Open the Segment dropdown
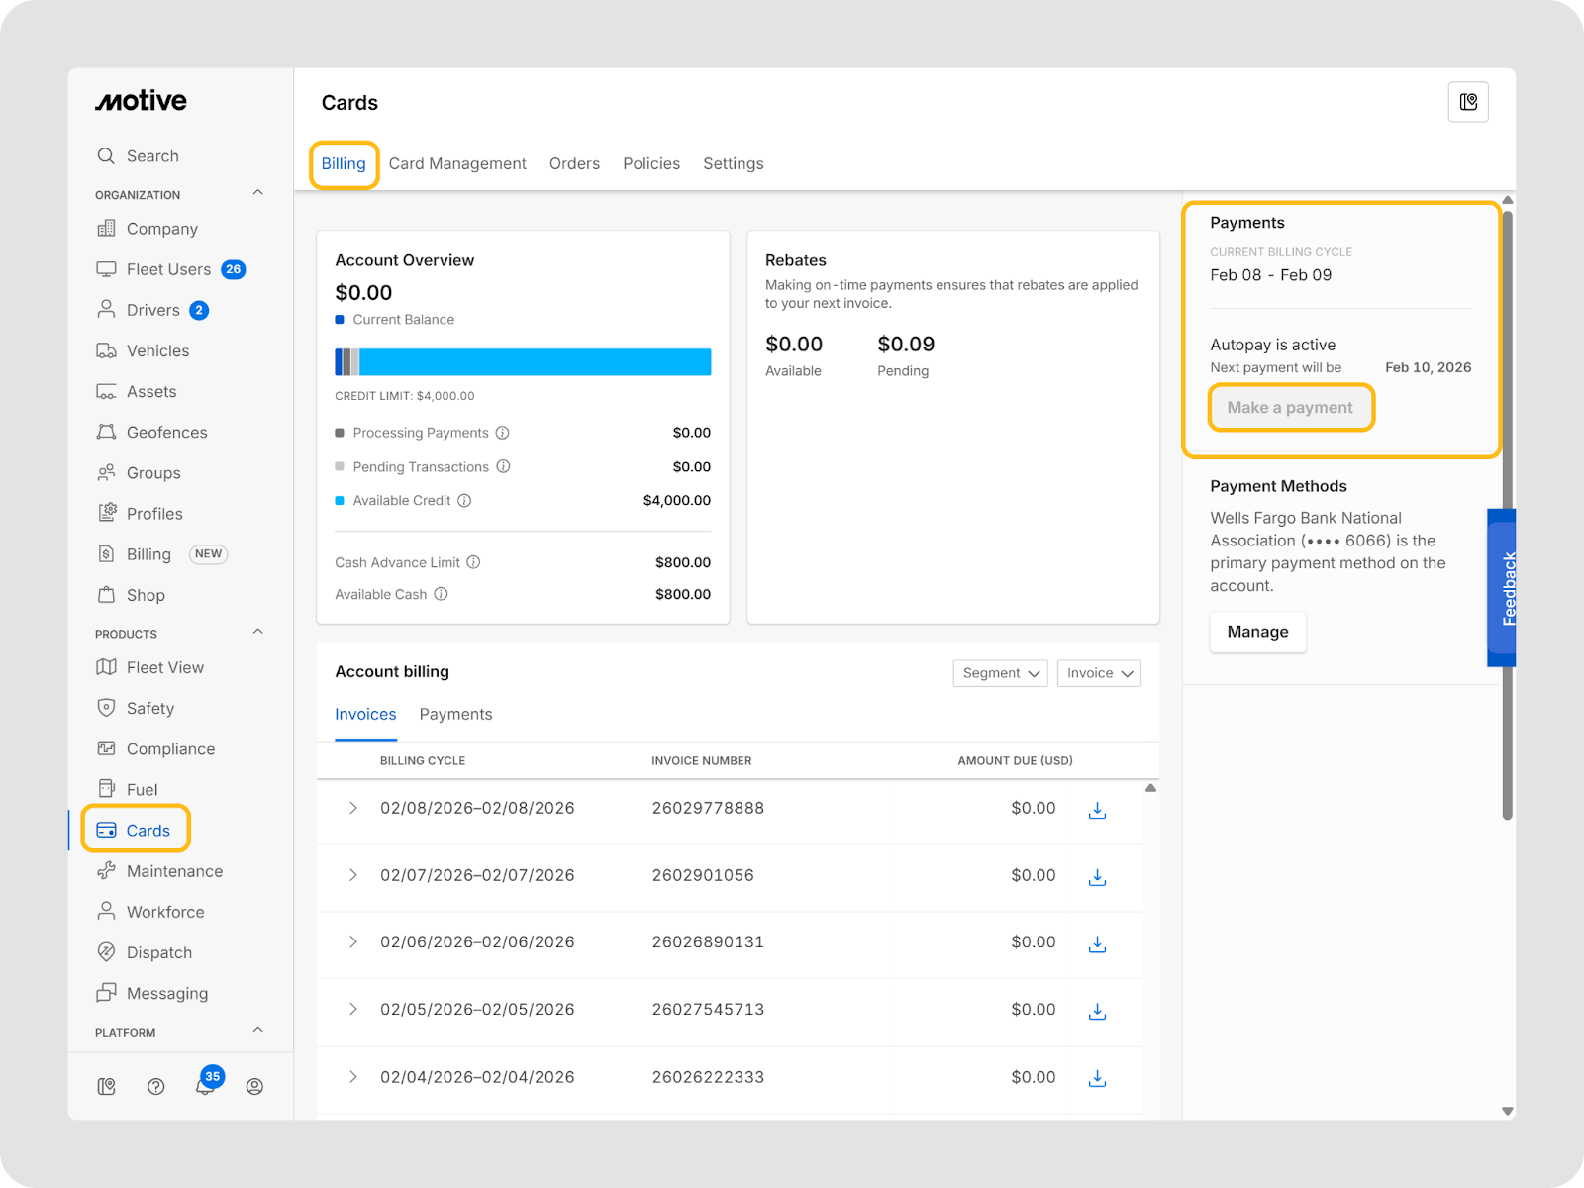The height and width of the screenshot is (1188, 1584). click(1000, 673)
